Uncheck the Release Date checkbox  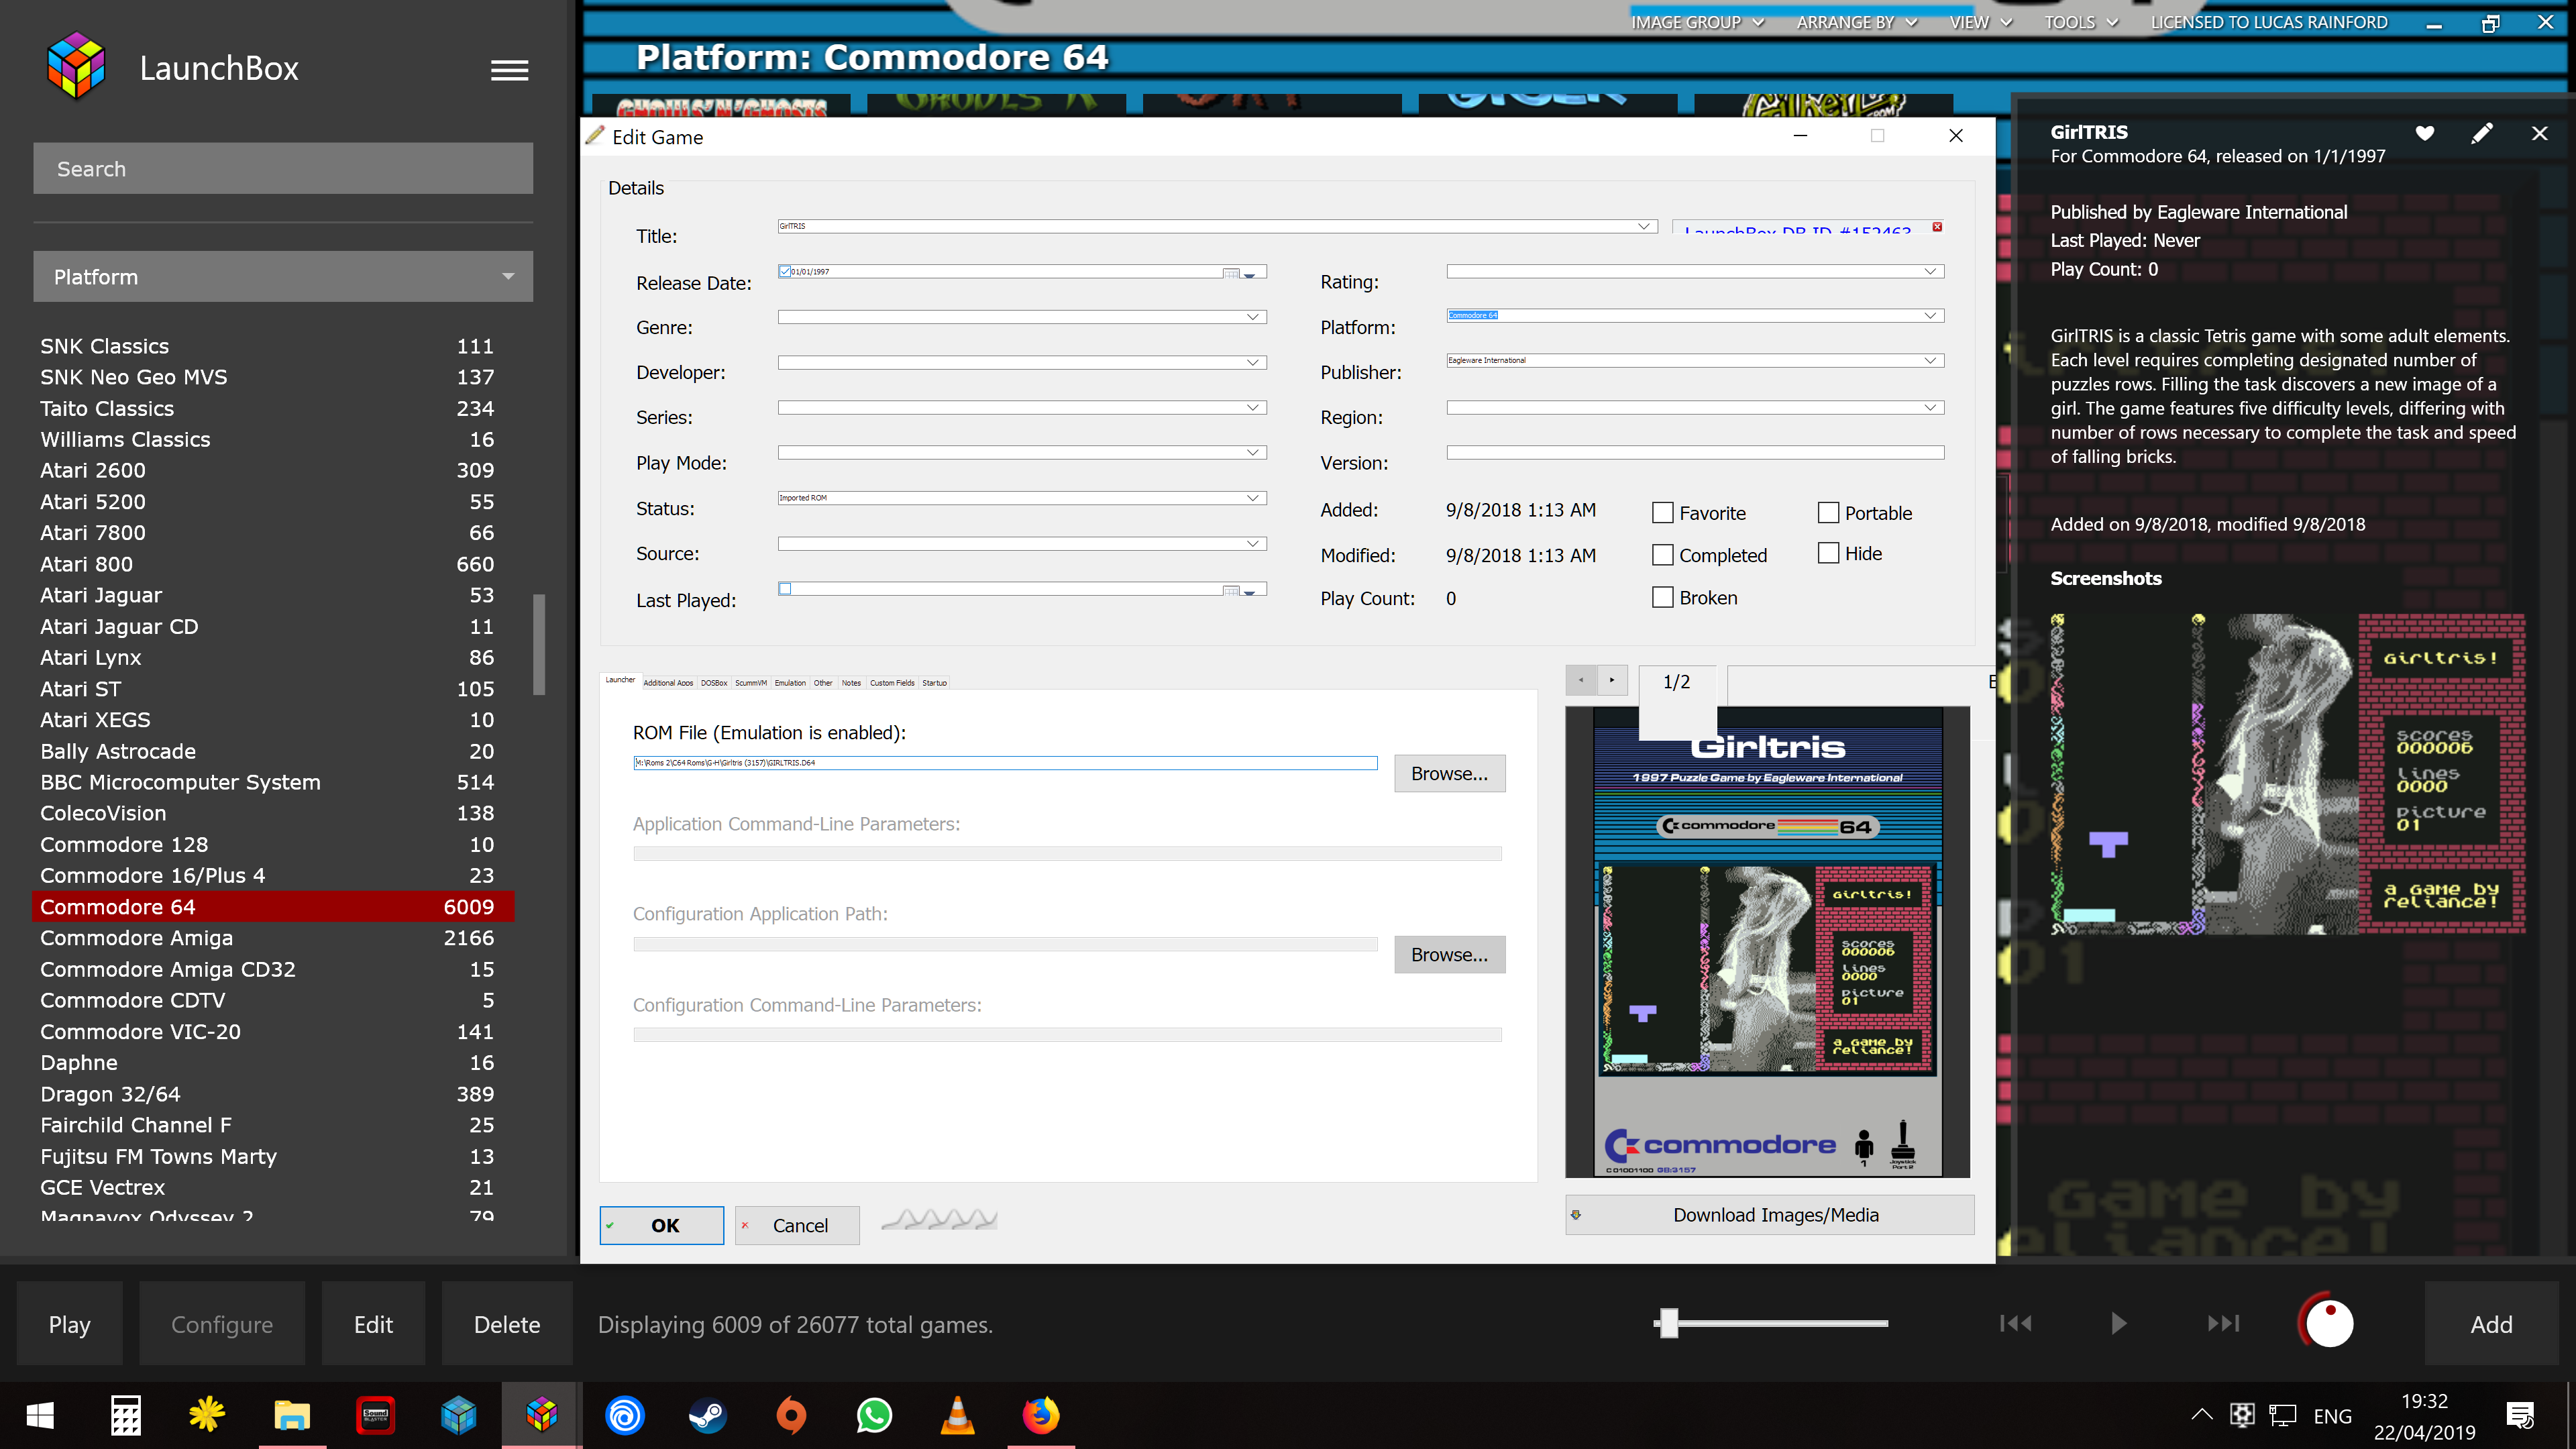coord(785,271)
